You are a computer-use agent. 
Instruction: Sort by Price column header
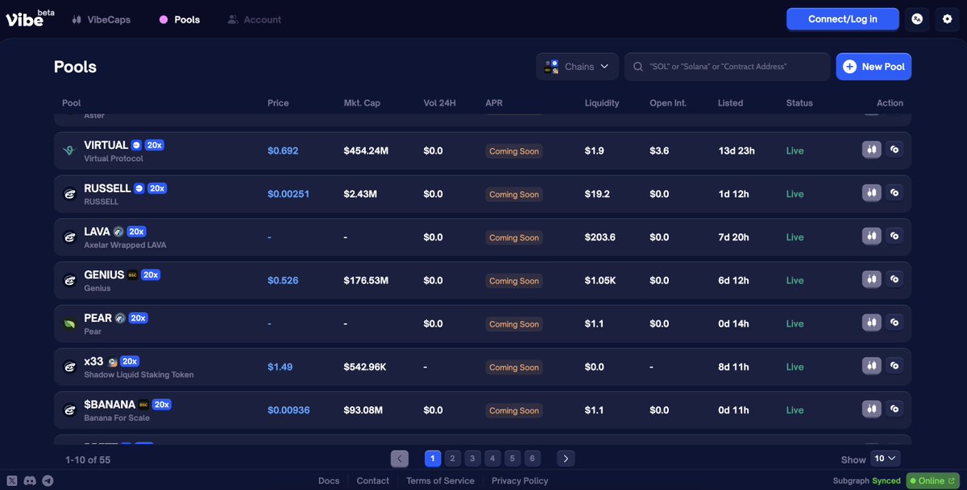point(278,103)
